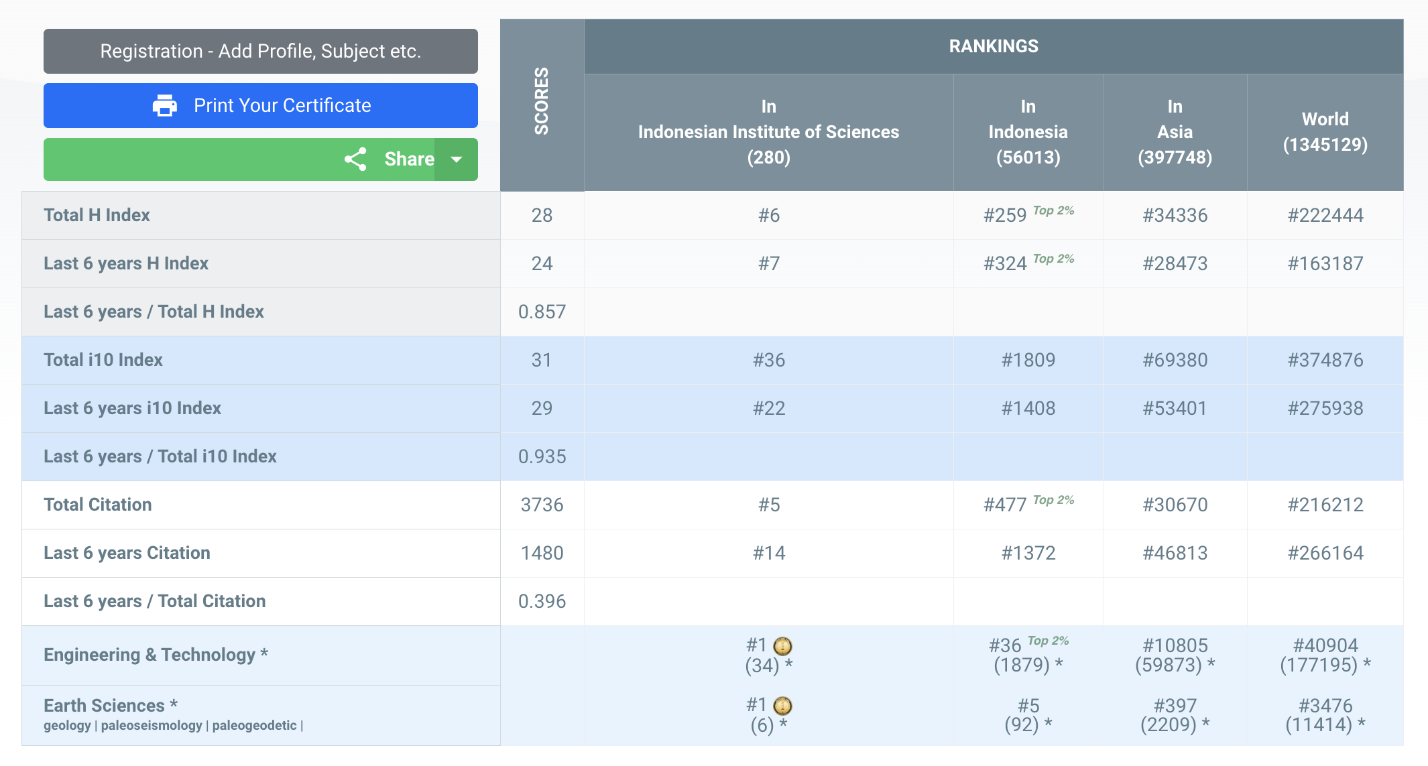Click World rank #222444
This screenshot has width=1428, height=766.
click(x=1325, y=215)
